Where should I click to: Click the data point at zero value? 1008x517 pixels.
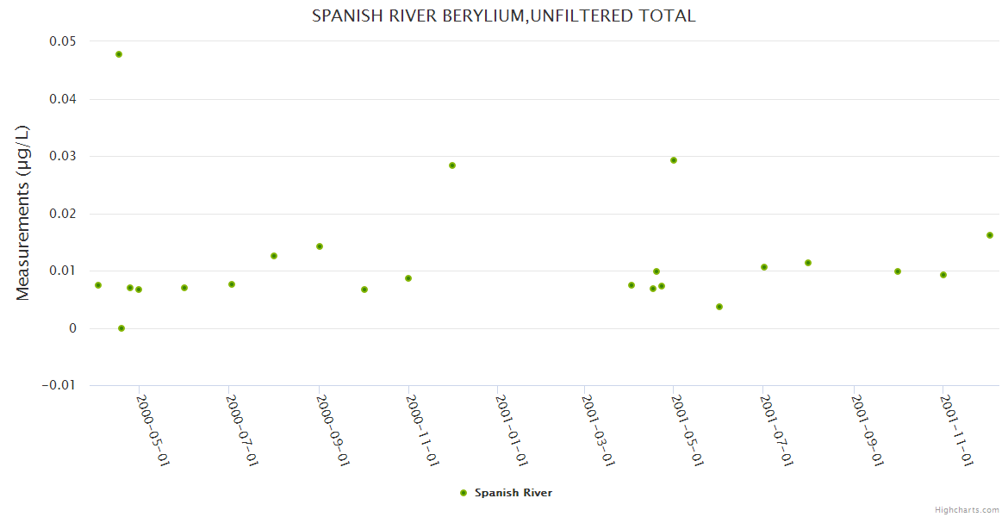point(121,328)
